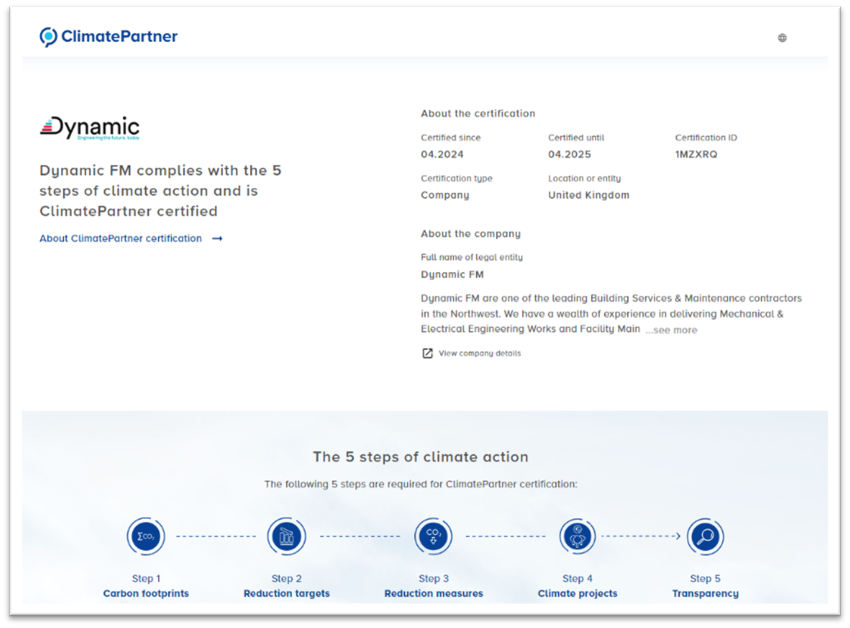Click the Step 2 Reduction targets icon
Screen dimensions: 850x628
pyautogui.click(x=286, y=536)
